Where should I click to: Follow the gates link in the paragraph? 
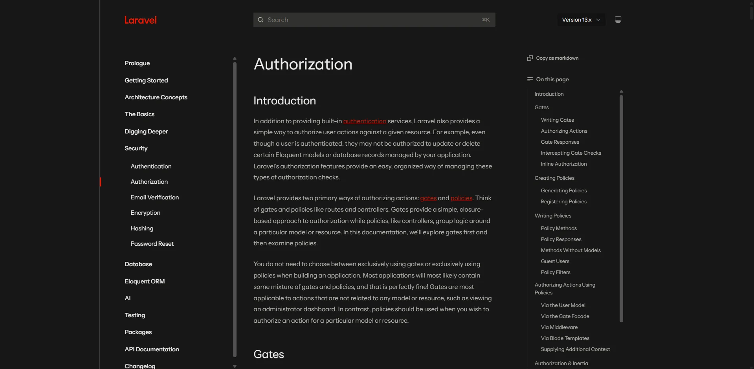pos(428,198)
